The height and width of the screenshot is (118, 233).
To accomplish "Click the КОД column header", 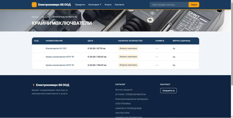I will click(36, 41).
